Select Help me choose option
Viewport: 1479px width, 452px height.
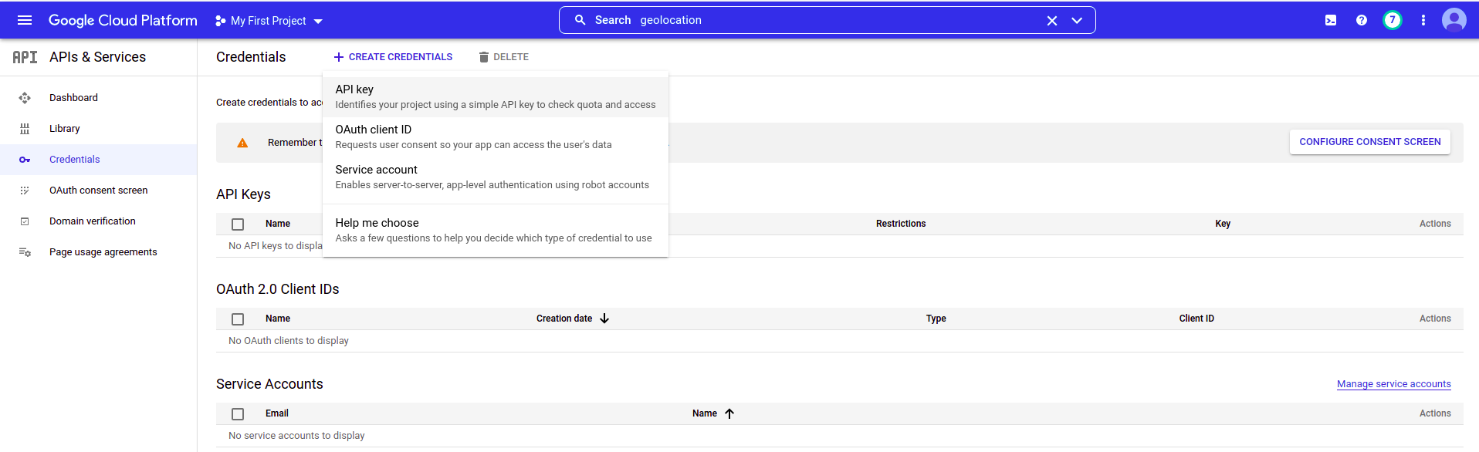(496, 231)
